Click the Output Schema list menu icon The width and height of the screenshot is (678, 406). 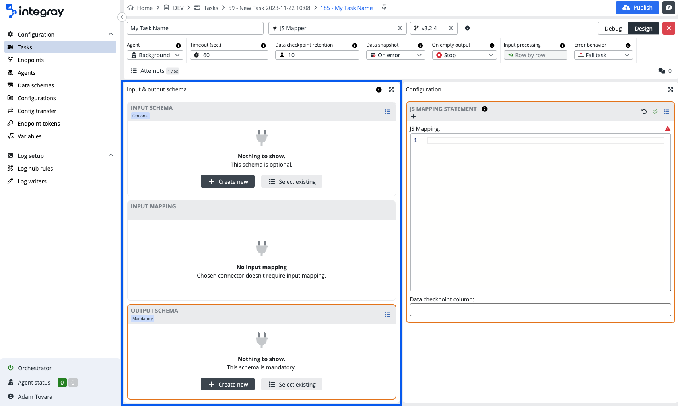tap(387, 315)
